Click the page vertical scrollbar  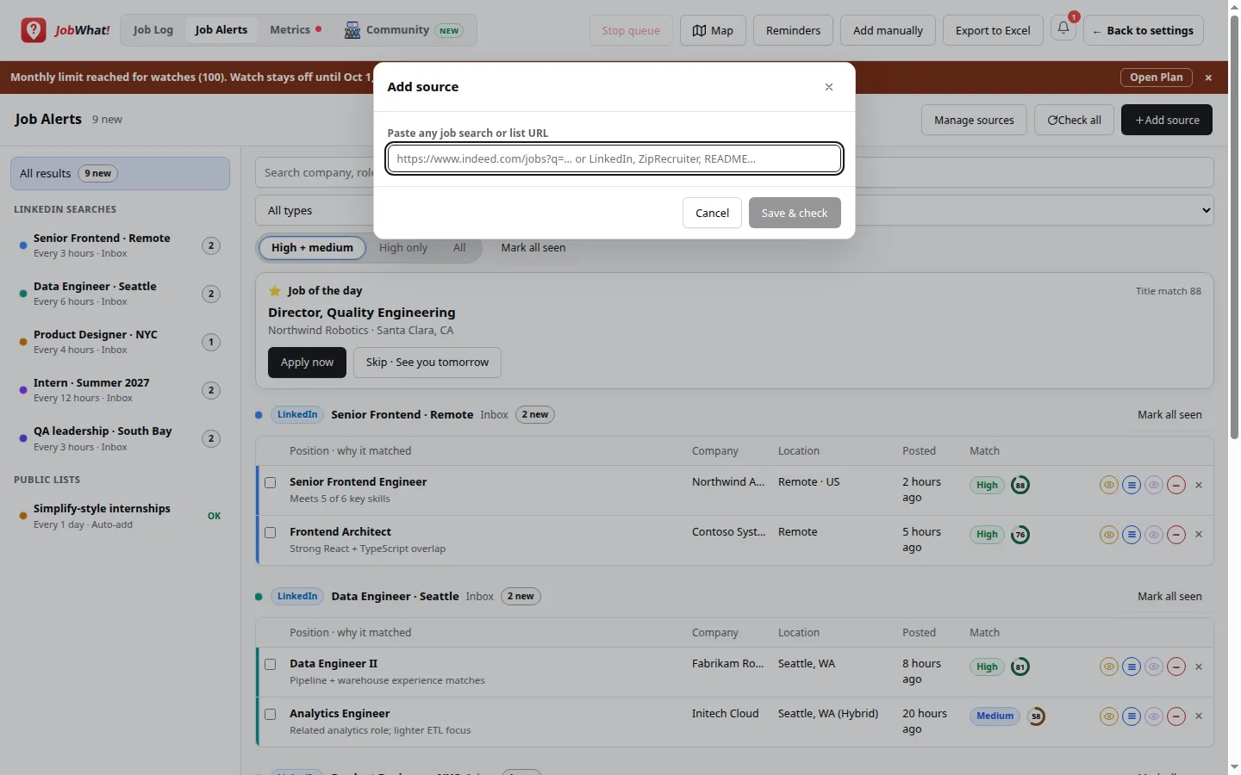point(1234,227)
